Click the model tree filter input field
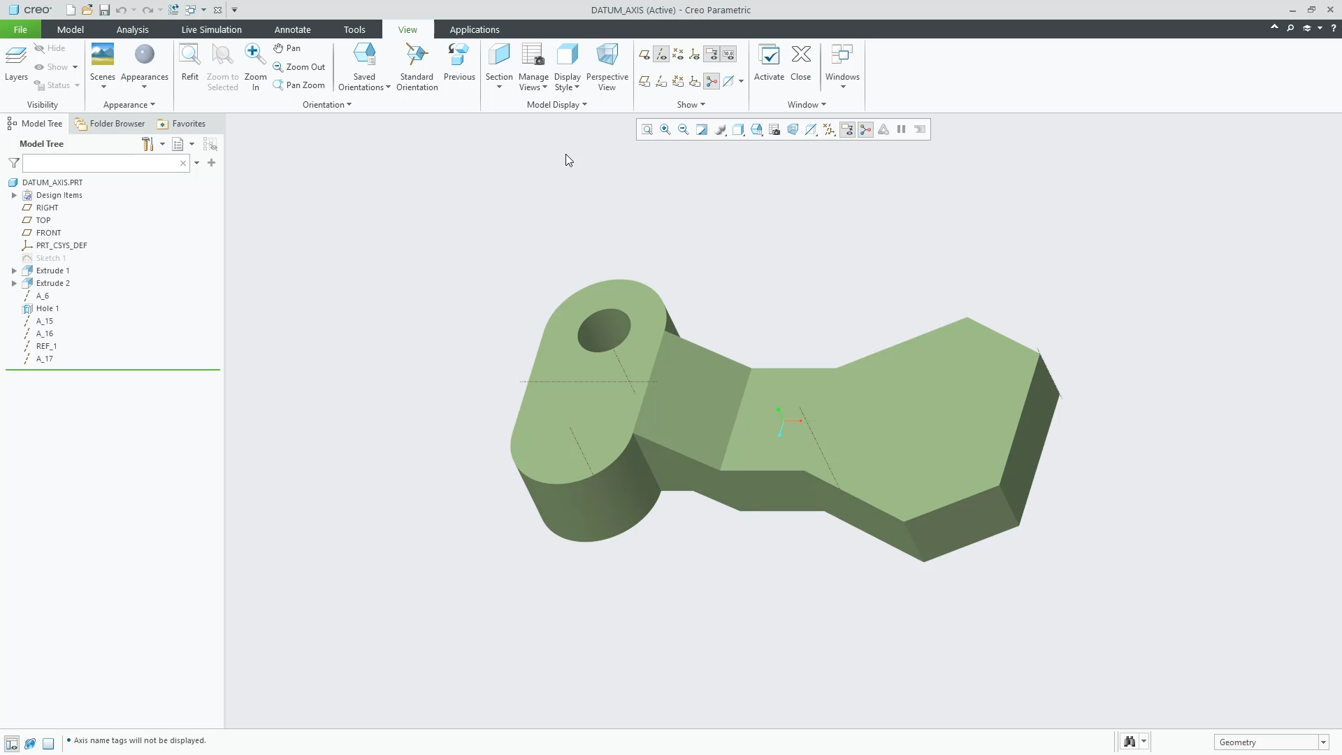Image resolution: width=1342 pixels, height=755 pixels. 106,163
